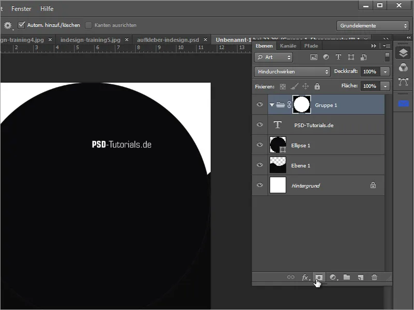
Task: Create a new layer icon
Action: [x=361, y=277]
